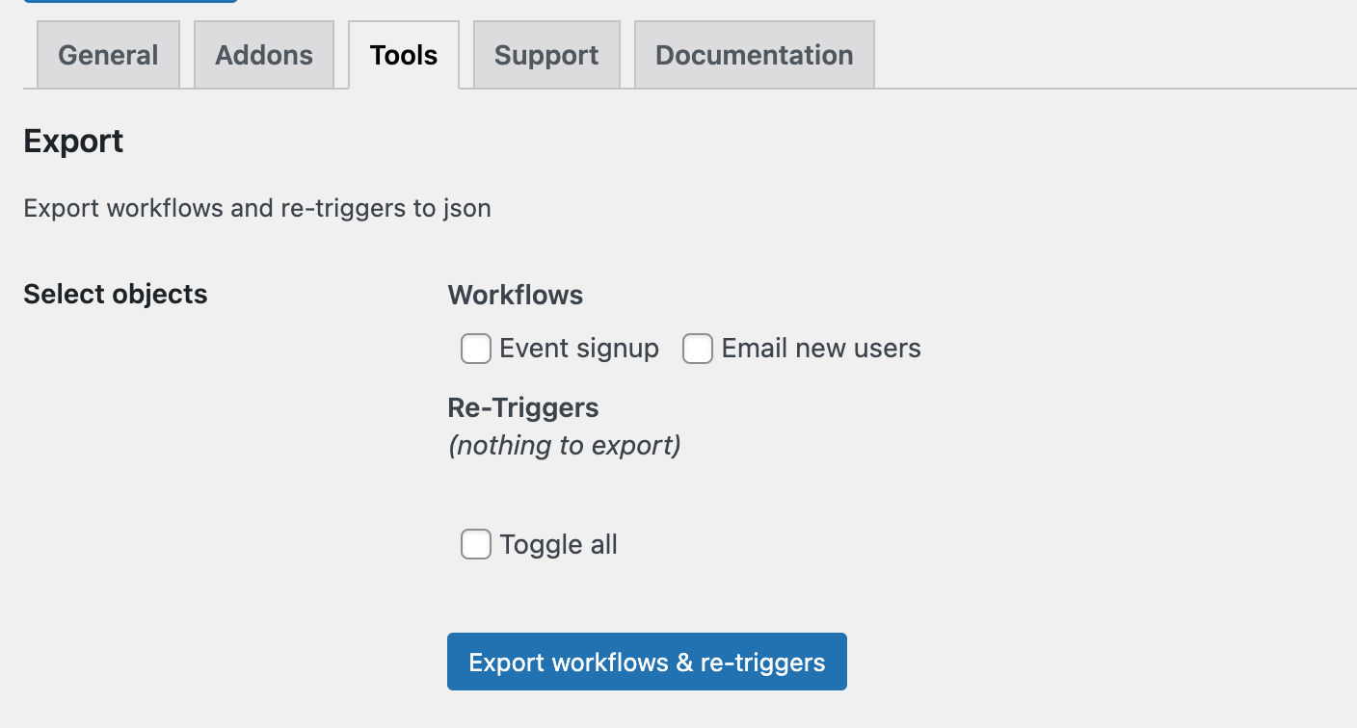Screen dimensions: 1357x728
Task: Click the Re-Triggers heading
Action: coord(522,407)
